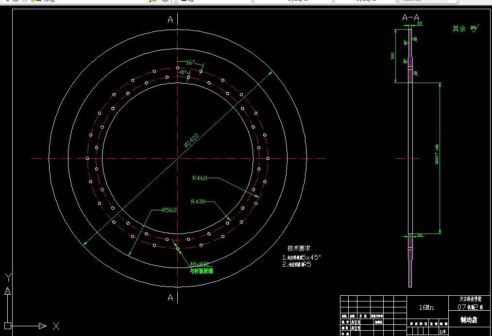Viewport: 492px width, 336px height.
Task: Pick the UCS Y axis label
Action: [8, 277]
